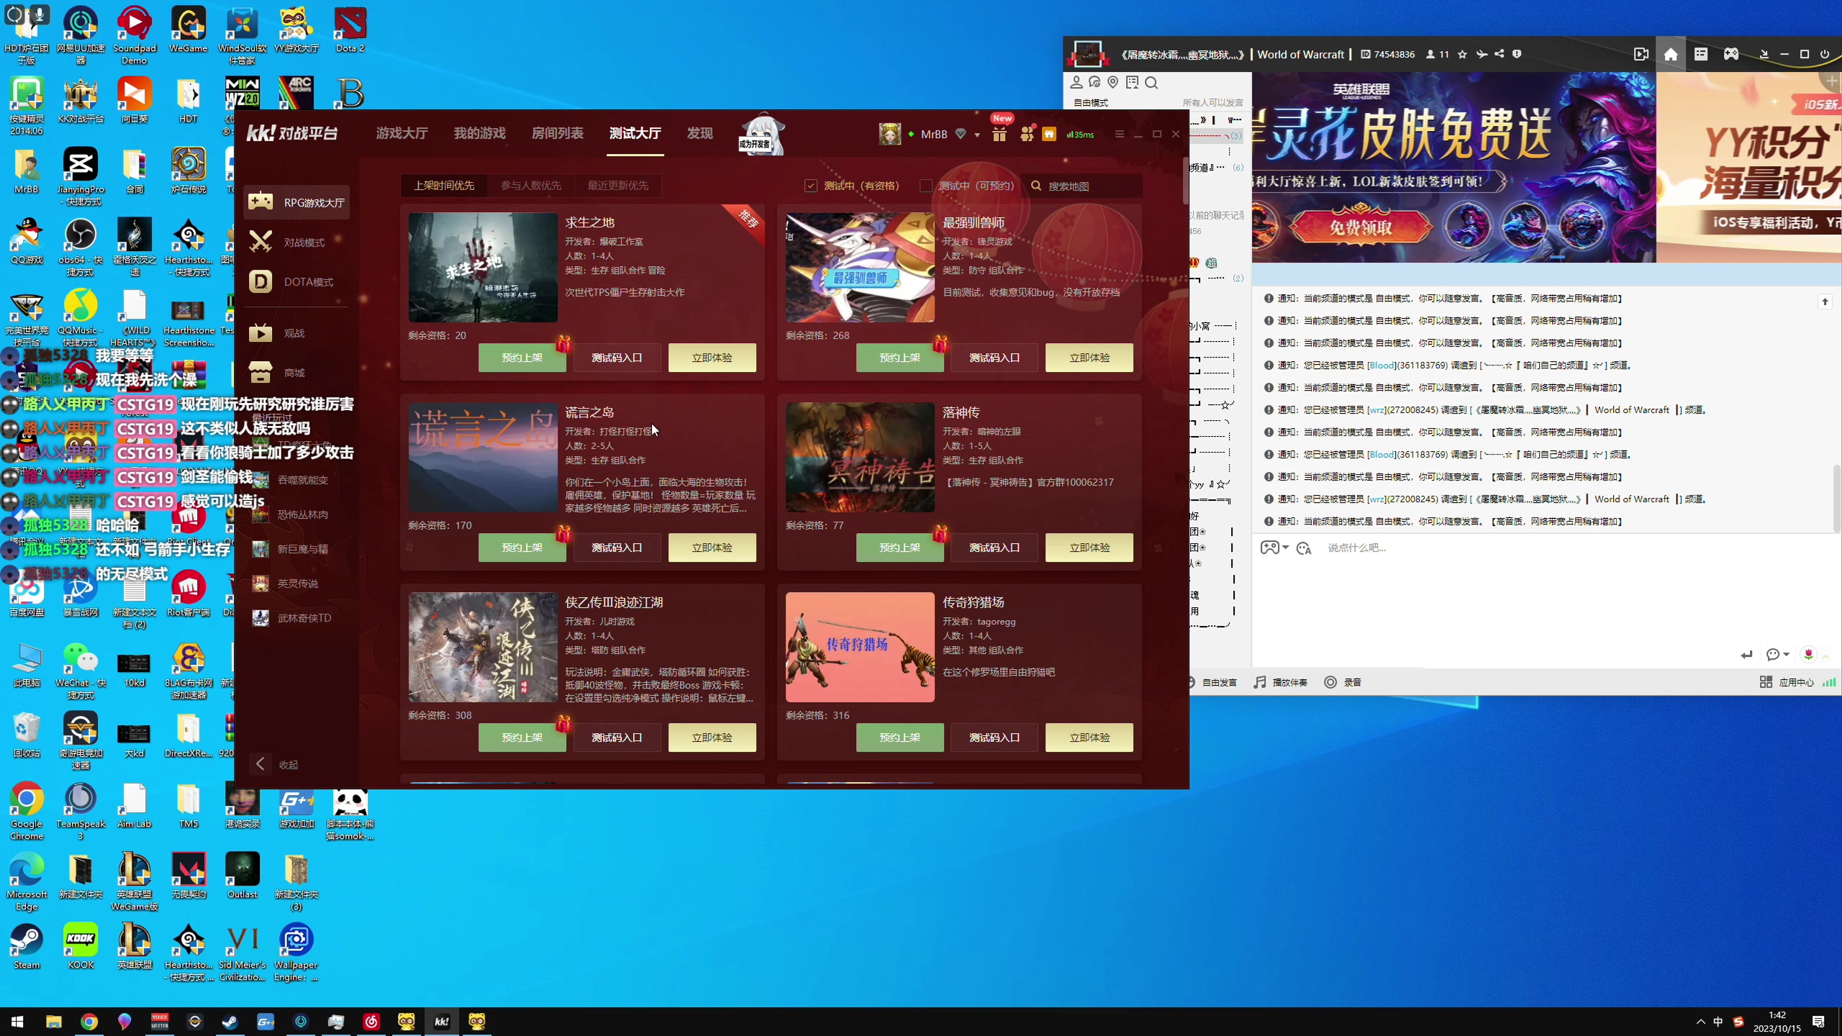Viewport: 1842px width, 1036px height.
Task: Open Chrome from the Windows taskbar
Action: point(89,1022)
